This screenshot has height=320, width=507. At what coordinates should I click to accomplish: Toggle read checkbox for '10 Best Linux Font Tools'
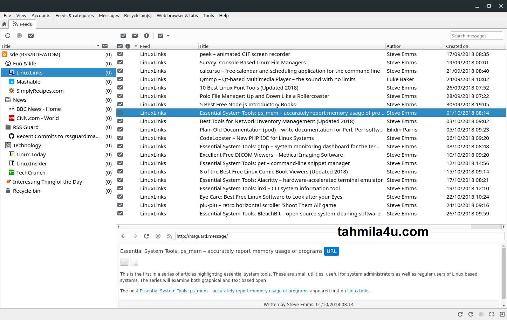[x=120, y=87]
